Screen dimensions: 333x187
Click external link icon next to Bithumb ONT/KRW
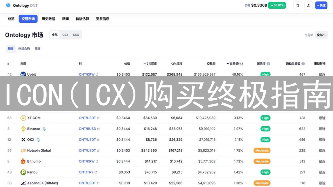point(97,162)
